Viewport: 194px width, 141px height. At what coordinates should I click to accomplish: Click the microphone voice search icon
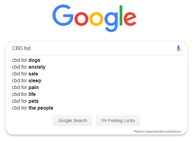click(178, 48)
